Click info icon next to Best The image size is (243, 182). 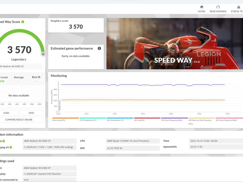[x=39, y=77]
